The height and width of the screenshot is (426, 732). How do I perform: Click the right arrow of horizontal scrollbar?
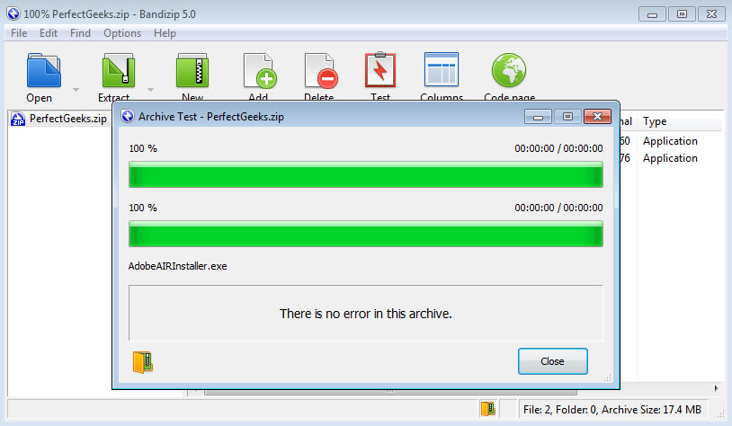coord(716,388)
